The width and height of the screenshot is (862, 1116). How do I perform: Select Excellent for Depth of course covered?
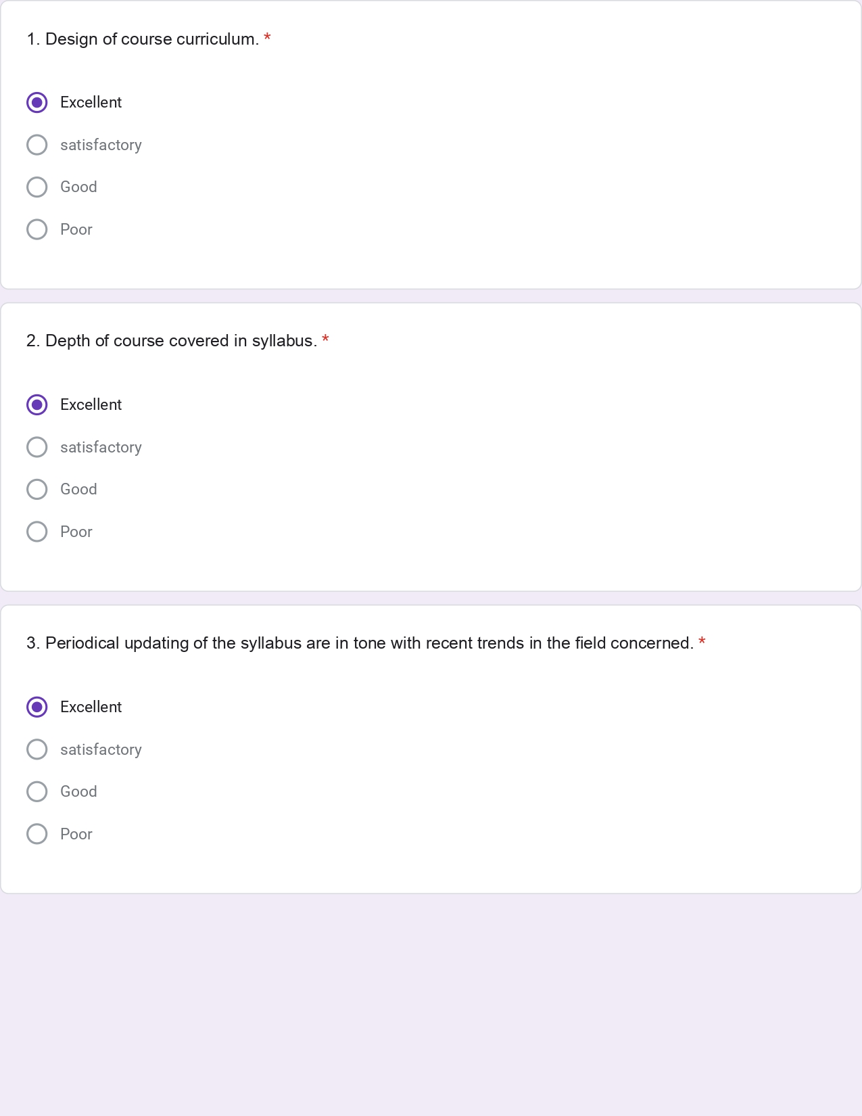click(37, 405)
